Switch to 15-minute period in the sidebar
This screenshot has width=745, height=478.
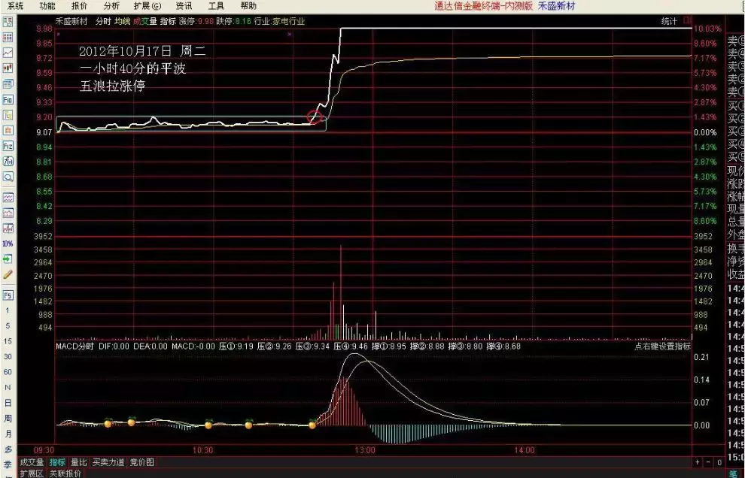[x=8, y=341]
